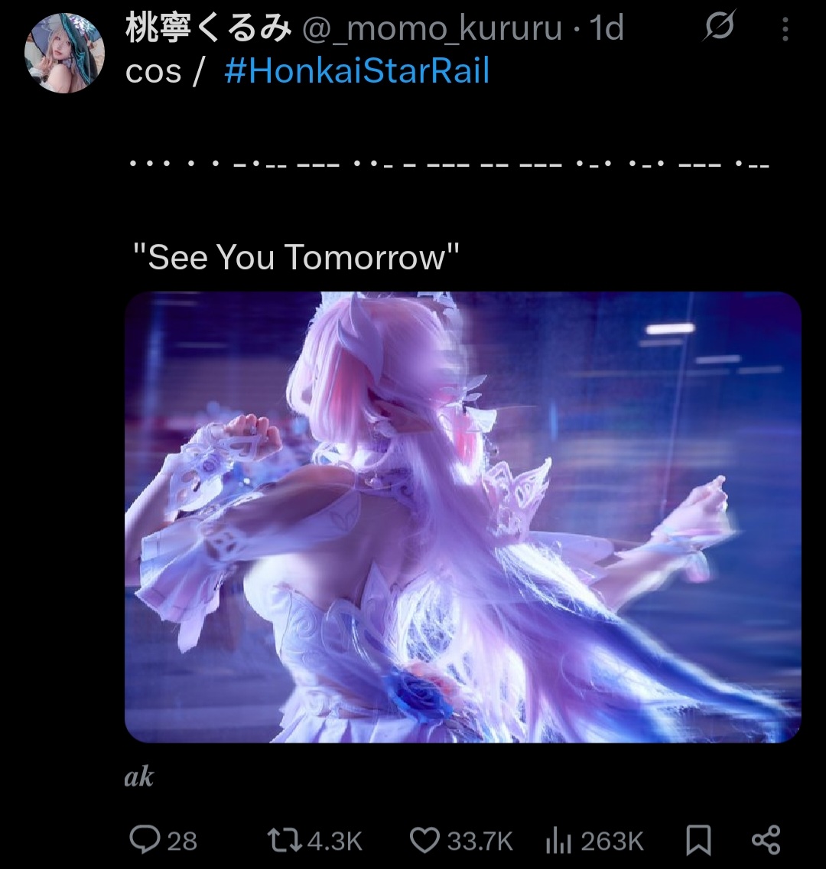Tap the 28 replies count
826x869 pixels.
pos(182,841)
